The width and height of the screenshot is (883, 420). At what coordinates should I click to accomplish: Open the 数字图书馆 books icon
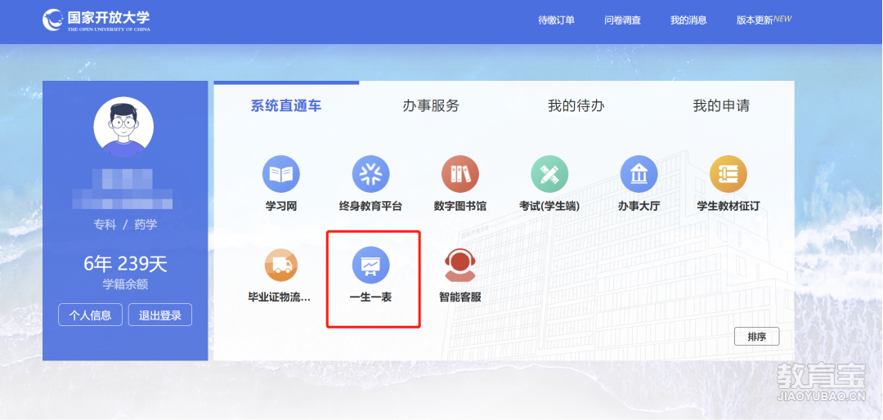460,174
